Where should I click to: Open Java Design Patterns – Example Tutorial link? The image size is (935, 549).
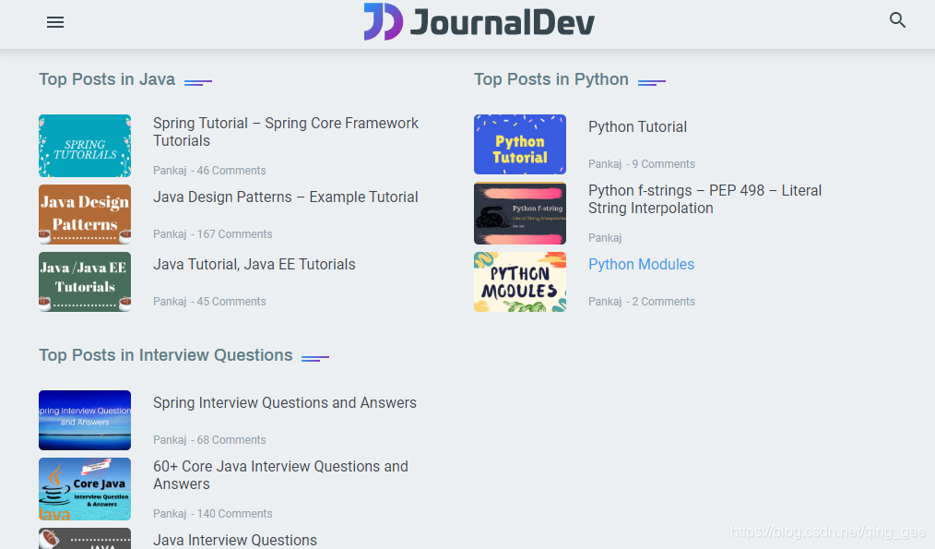286,197
